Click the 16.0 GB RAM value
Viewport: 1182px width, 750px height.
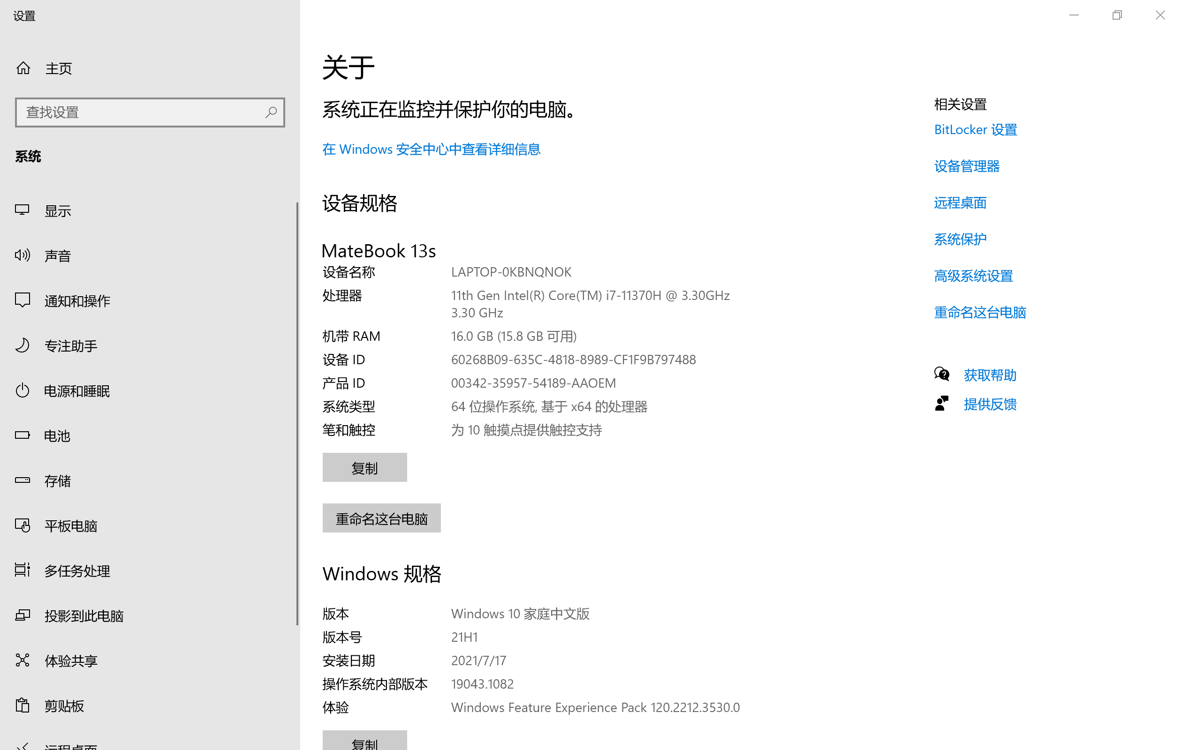tap(514, 336)
